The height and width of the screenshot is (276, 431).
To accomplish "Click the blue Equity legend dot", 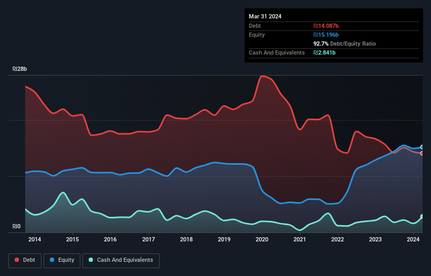I will [52, 260].
